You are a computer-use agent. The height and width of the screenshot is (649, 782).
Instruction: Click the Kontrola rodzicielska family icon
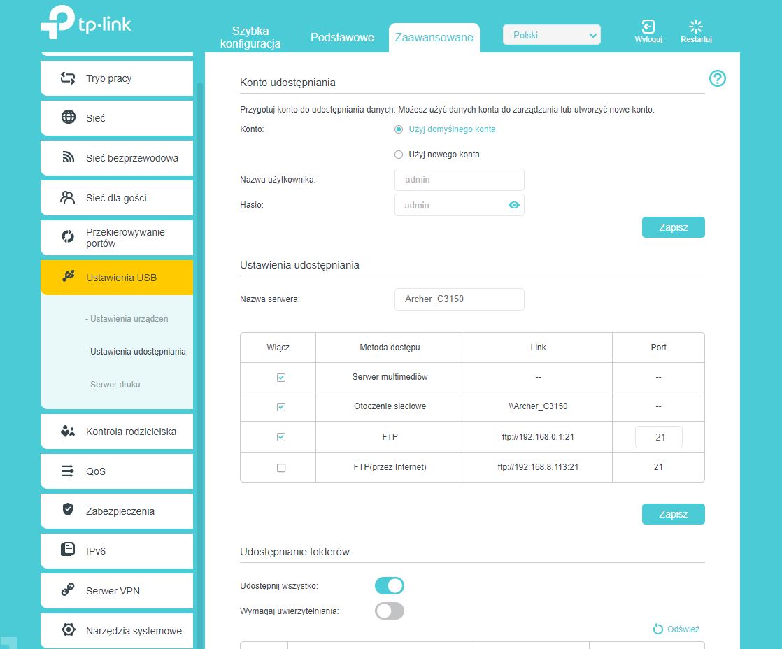(68, 432)
